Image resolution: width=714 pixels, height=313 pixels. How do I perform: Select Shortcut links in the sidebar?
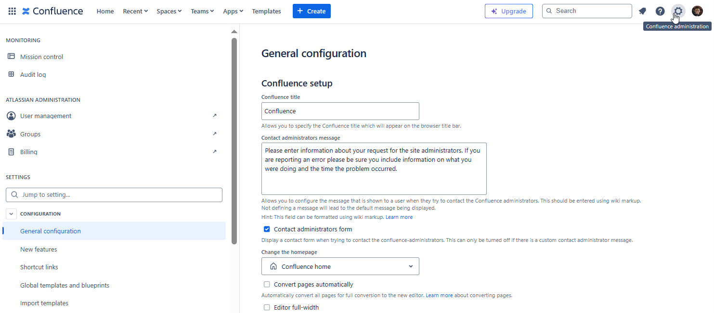click(x=39, y=267)
